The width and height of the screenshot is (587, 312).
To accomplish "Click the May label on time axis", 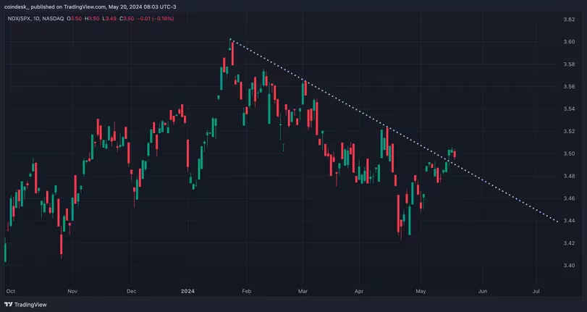I will [421, 291].
